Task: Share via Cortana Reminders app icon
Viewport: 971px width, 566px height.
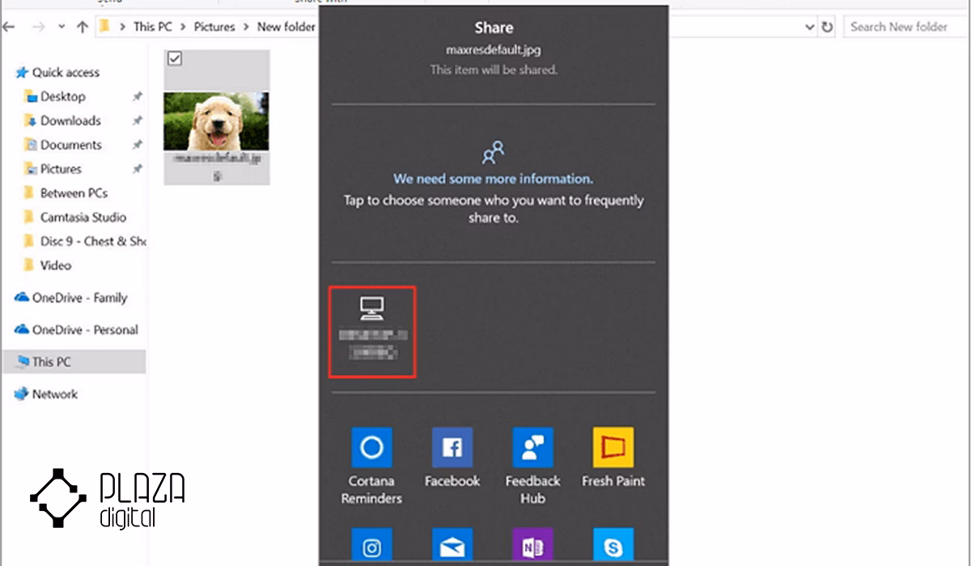Action: 371,448
